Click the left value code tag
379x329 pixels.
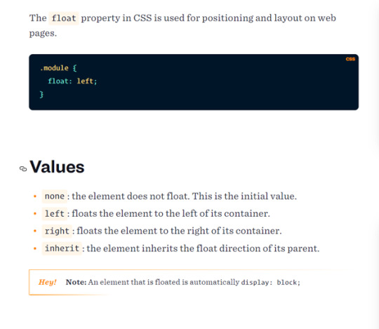coord(54,213)
